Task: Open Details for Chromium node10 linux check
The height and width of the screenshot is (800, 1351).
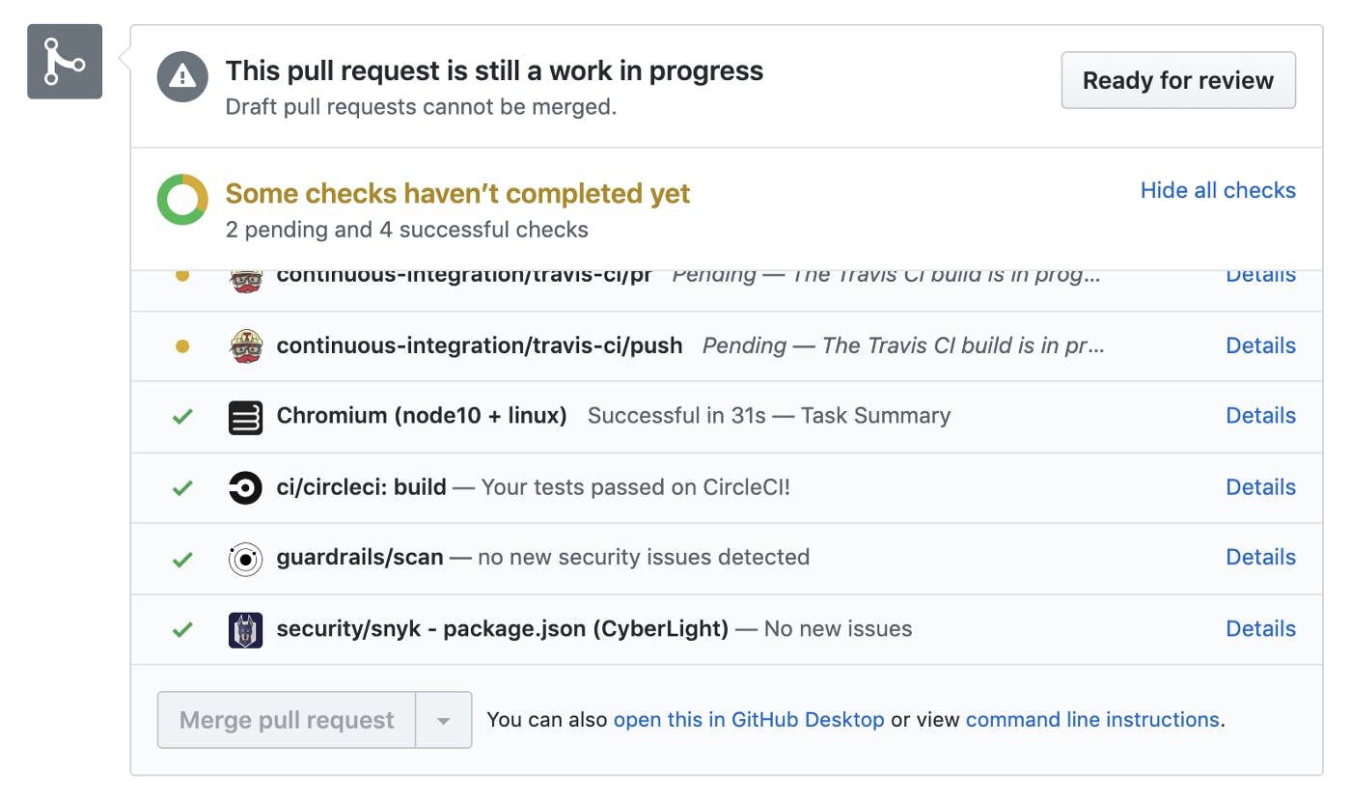Action: 1260,416
